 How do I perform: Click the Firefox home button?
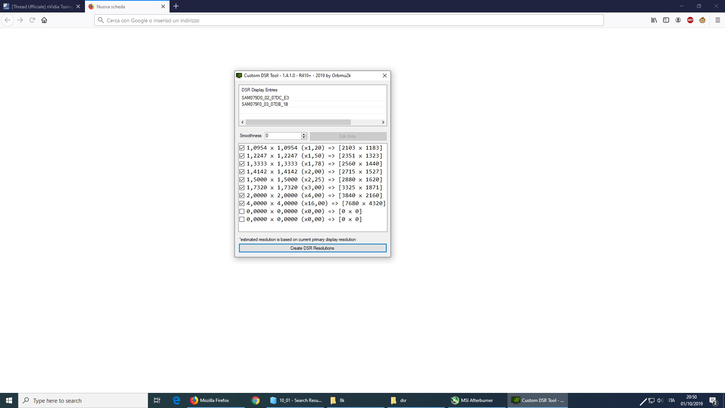coord(44,20)
